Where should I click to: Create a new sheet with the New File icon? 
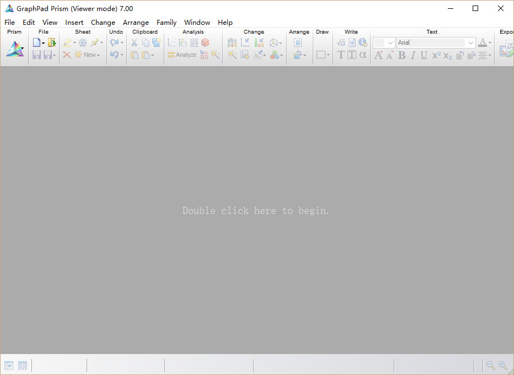[36, 42]
